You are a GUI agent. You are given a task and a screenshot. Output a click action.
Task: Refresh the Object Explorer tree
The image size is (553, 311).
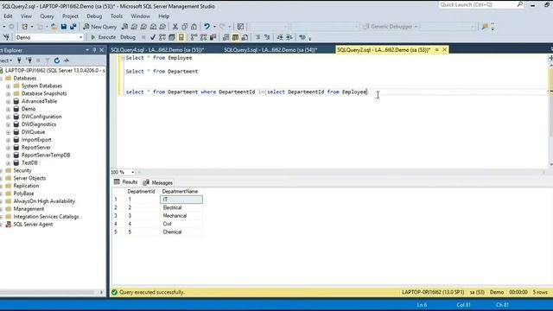click(57, 60)
